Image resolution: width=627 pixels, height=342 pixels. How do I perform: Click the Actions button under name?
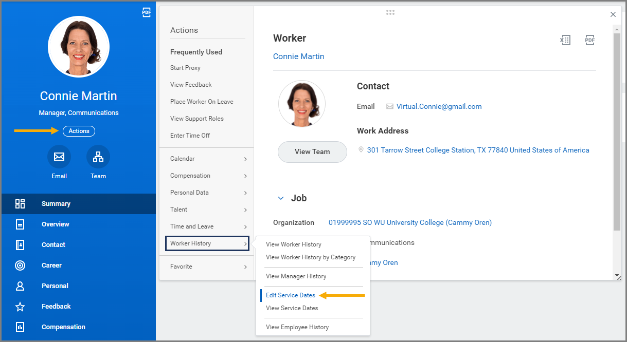click(79, 131)
